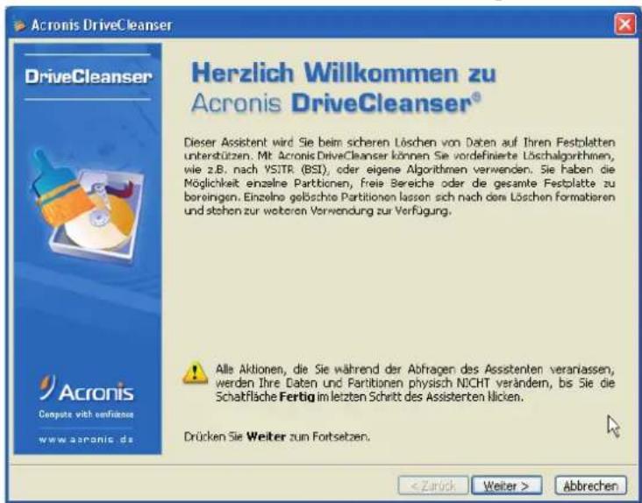Click the DriveCleanser sidebar heading
The width and height of the screenshot is (642, 503).
coord(88,76)
